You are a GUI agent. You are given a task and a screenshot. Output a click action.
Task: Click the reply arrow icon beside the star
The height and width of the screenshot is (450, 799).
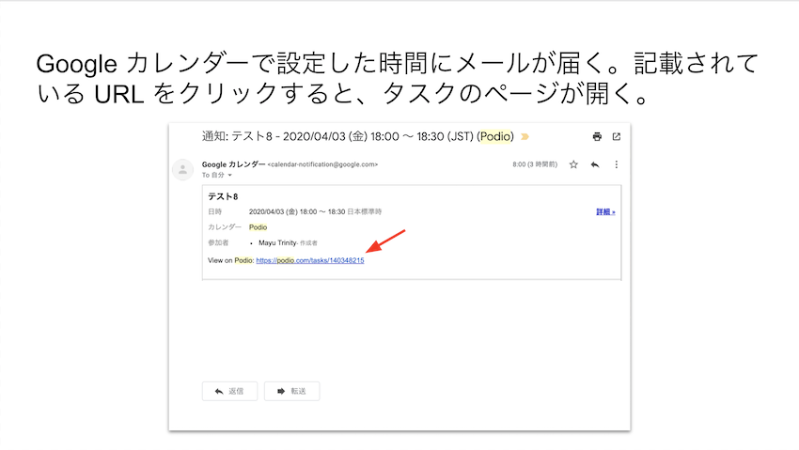[595, 164]
